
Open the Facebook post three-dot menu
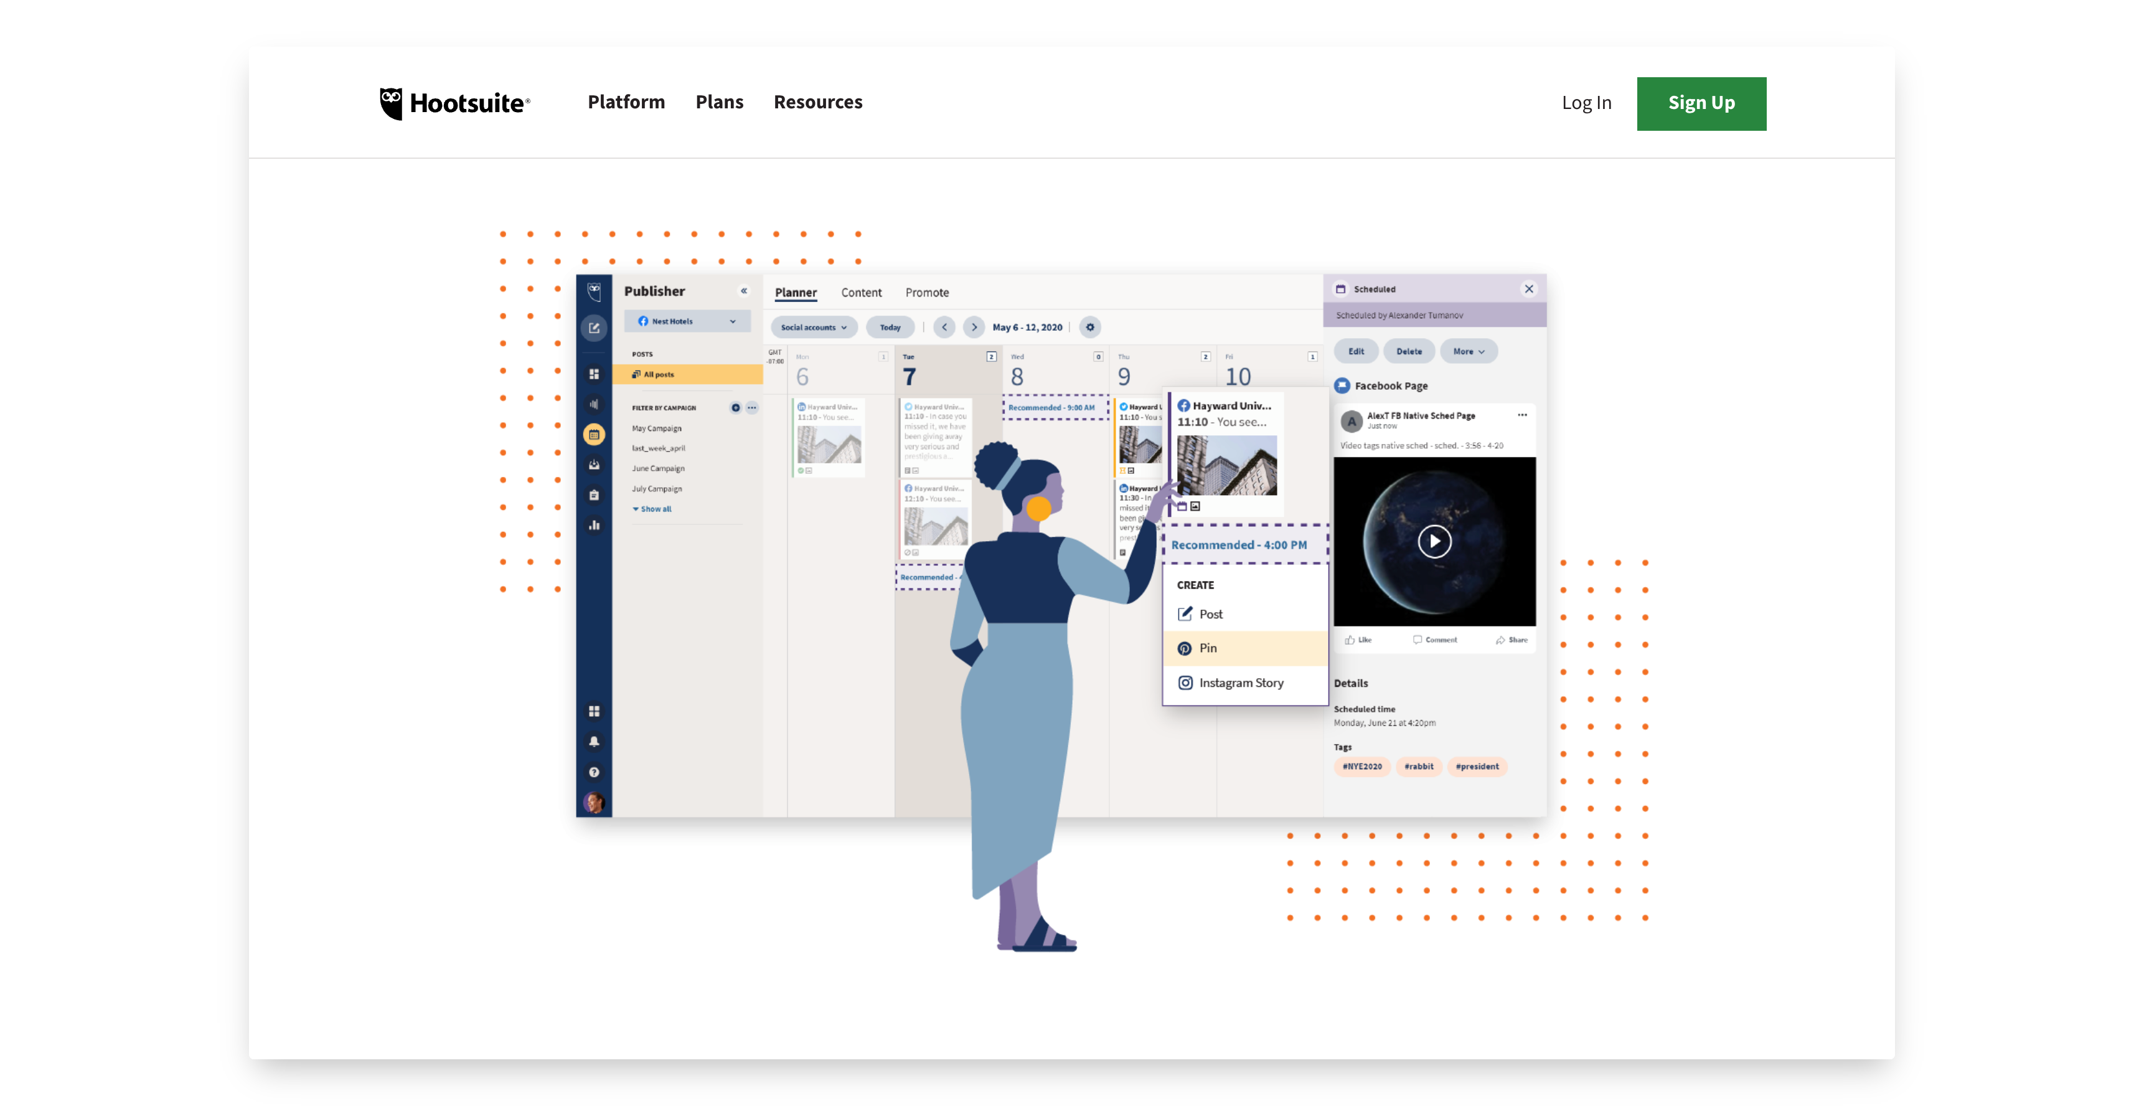click(1522, 415)
